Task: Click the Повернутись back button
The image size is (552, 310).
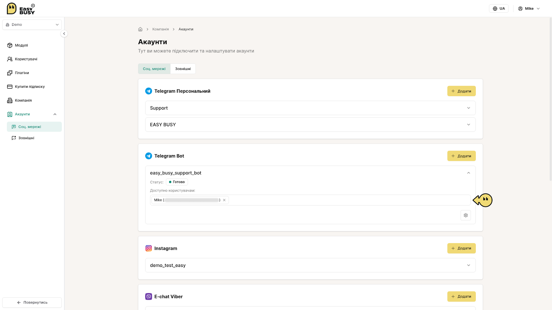Action: pyautogui.click(x=32, y=302)
